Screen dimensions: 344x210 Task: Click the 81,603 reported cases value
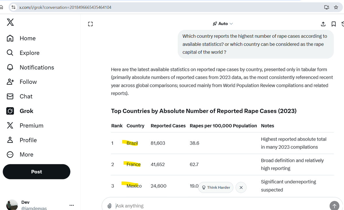[158, 143]
